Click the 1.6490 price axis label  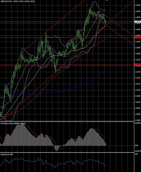[x=138, y=29]
